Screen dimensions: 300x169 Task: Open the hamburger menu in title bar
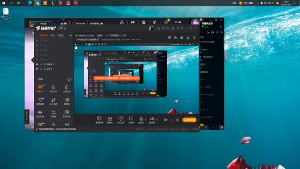click(x=182, y=29)
